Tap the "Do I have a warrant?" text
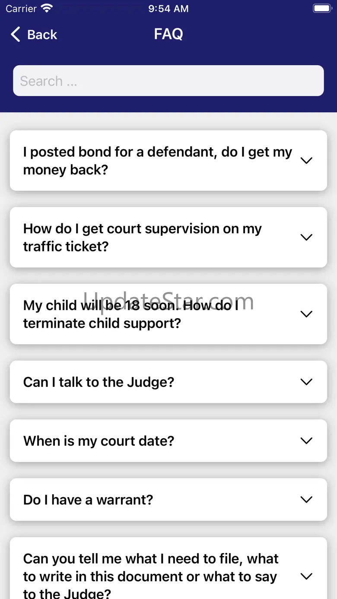The image size is (337, 599). [x=88, y=500]
